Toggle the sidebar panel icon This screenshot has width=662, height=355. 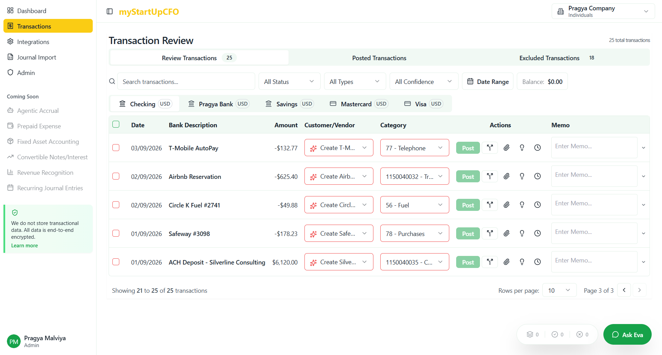tap(110, 11)
